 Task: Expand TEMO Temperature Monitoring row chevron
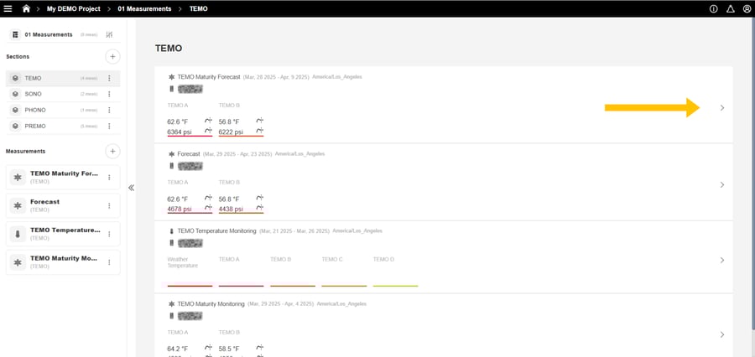coord(722,261)
